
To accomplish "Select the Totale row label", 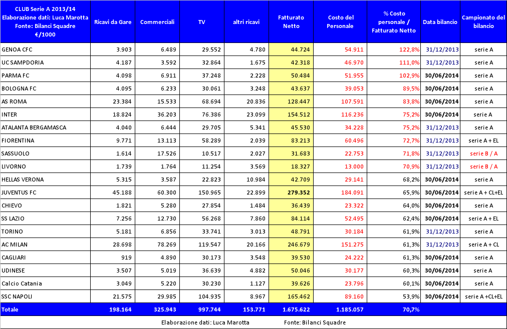I will pyautogui.click(x=45, y=309).
